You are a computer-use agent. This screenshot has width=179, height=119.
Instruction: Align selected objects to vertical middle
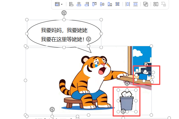[x=102, y=4]
